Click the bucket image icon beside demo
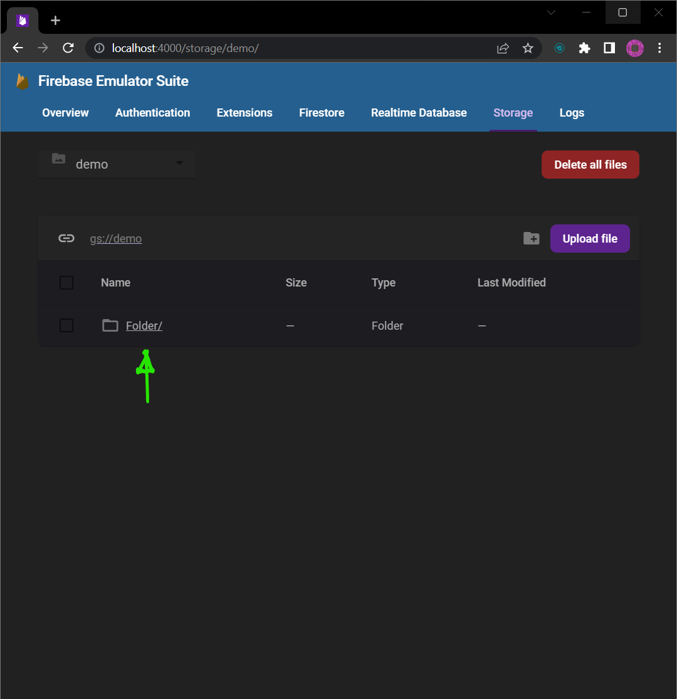 click(58, 159)
